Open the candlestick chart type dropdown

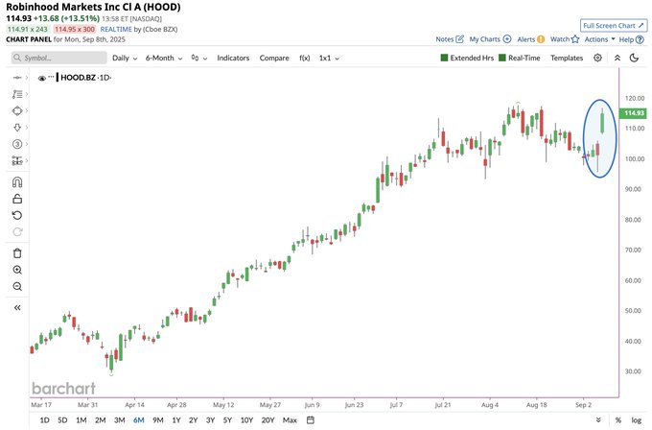point(199,58)
